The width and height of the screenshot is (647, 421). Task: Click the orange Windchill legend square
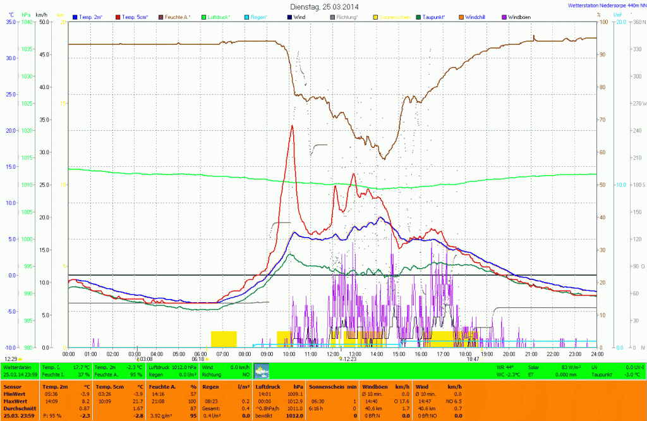tap(461, 15)
